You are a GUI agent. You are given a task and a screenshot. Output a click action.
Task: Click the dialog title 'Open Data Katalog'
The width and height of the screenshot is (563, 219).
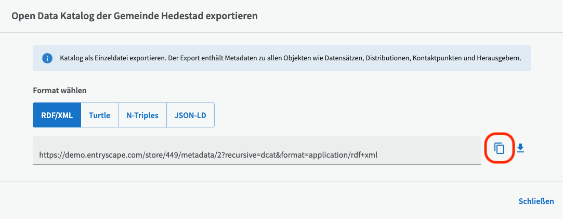135,16
